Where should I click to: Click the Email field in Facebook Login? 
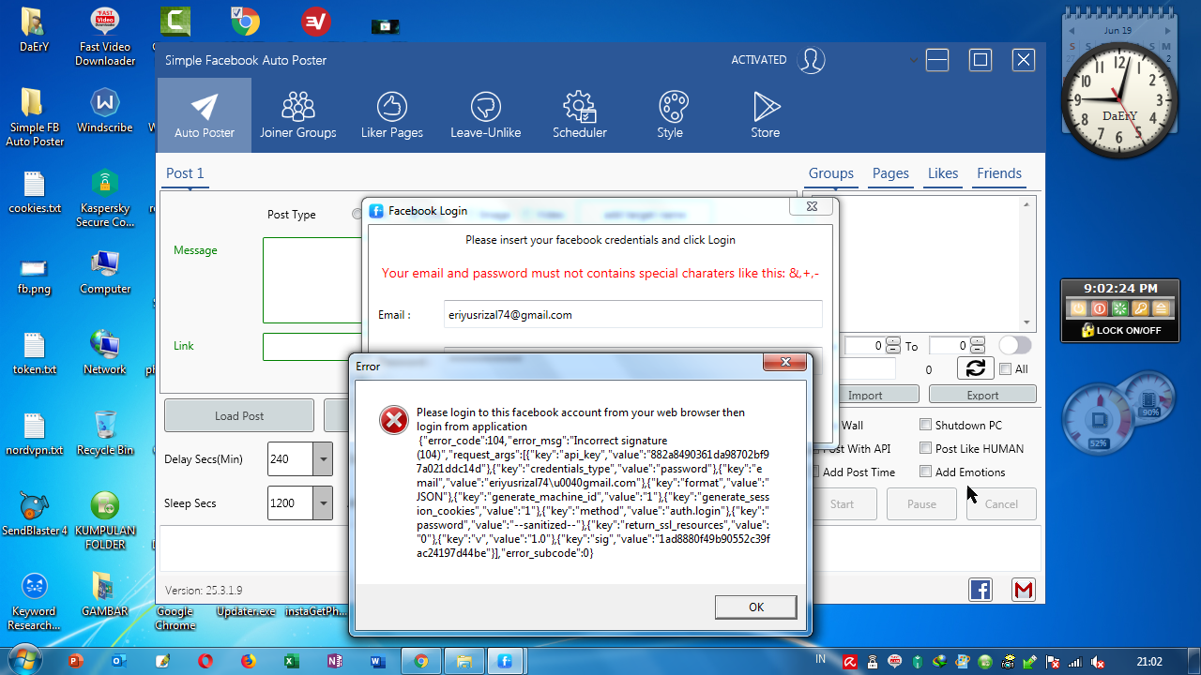(x=633, y=315)
